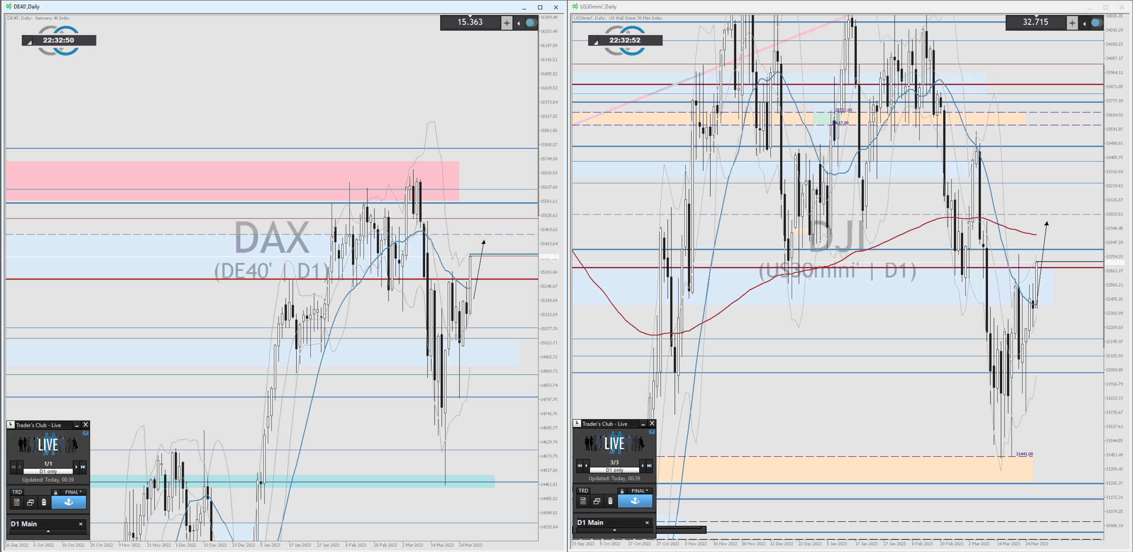Screen dimensions: 1133x552
Task: Click the crosshair icon in the US30mini price panel
Action: click(x=1072, y=23)
